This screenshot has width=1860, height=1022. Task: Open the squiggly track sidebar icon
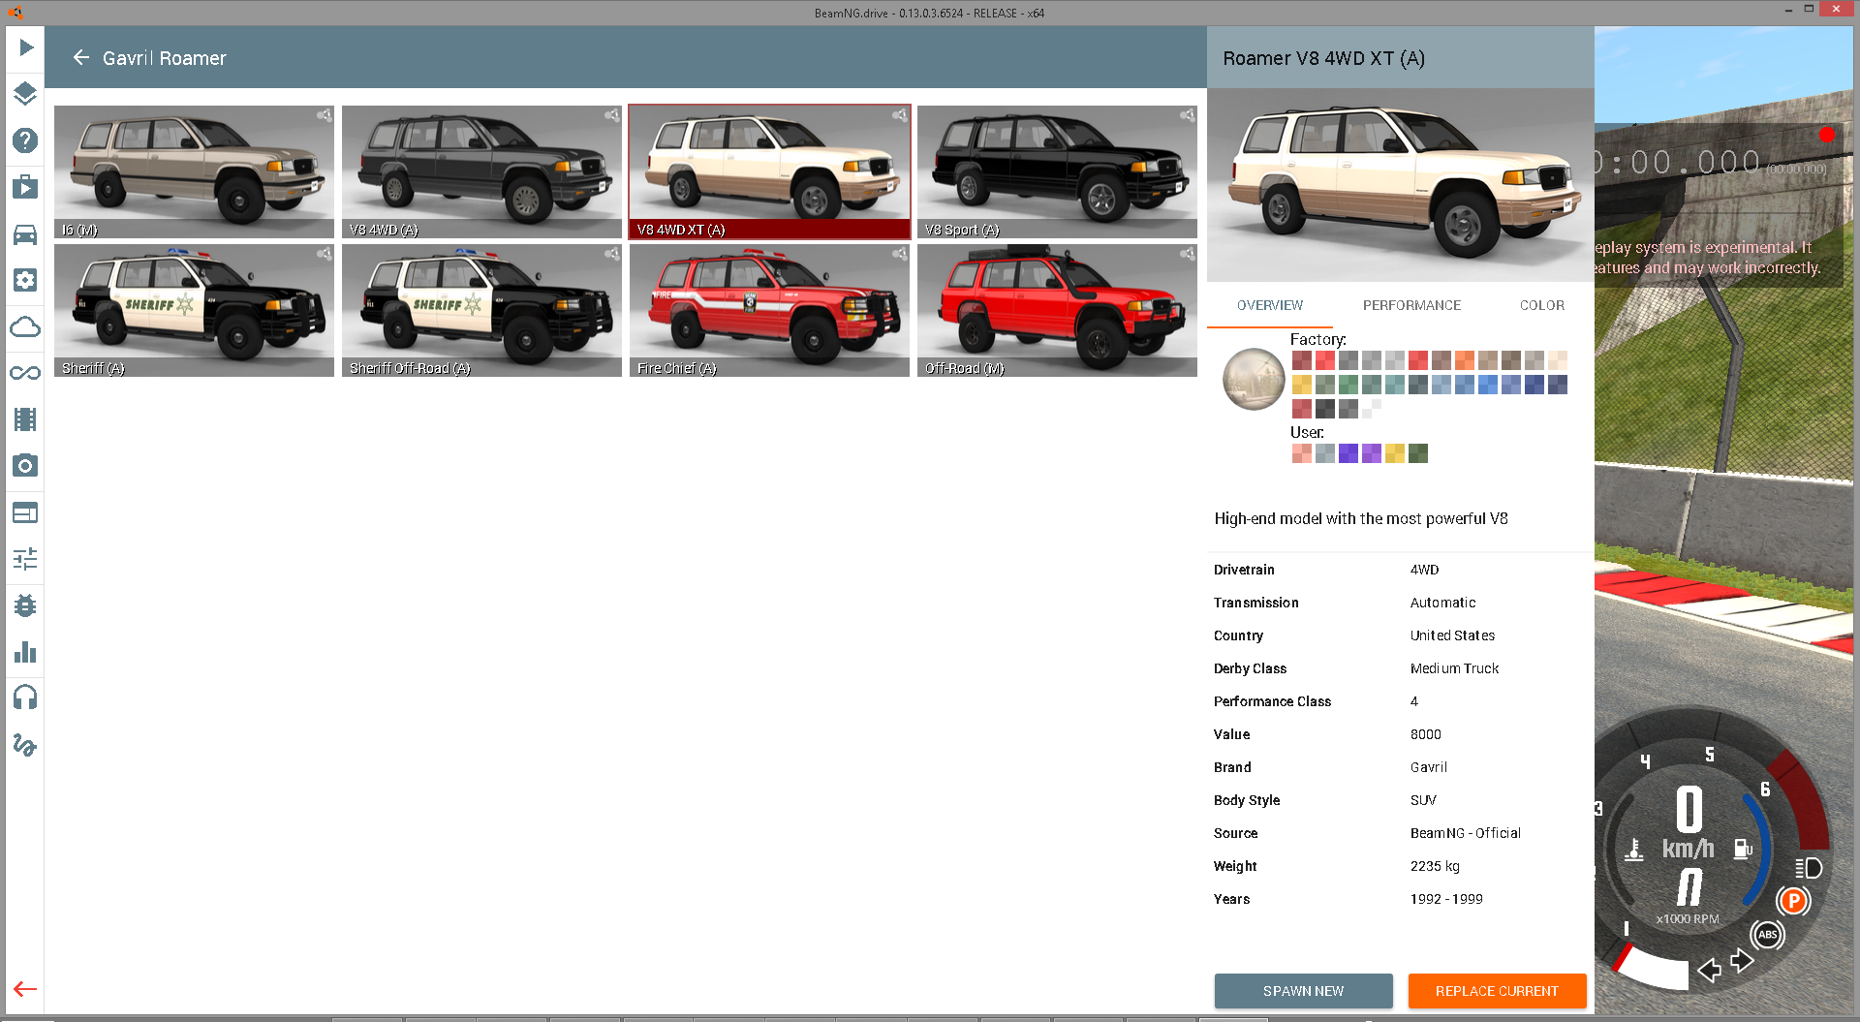25,745
